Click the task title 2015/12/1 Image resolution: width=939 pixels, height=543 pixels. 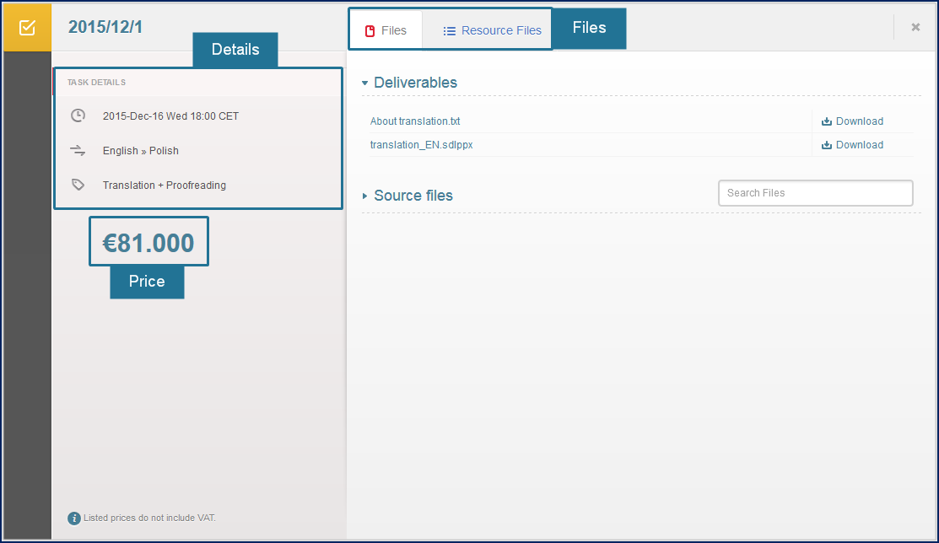(105, 27)
